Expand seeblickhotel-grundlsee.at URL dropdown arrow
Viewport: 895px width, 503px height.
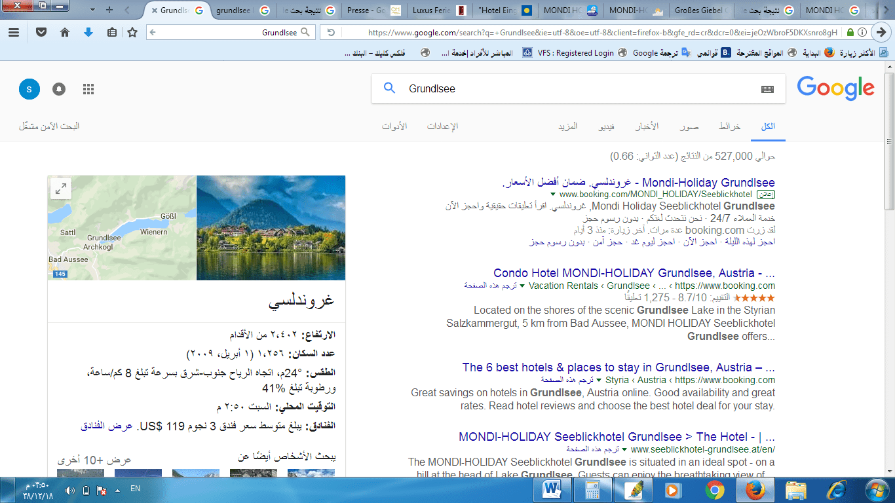click(x=624, y=450)
